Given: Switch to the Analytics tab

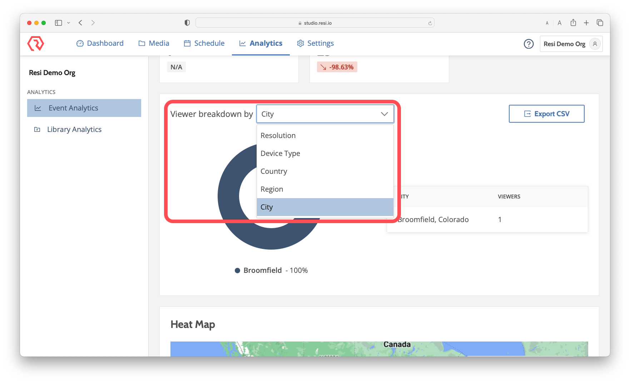Looking at the screenshot, I should tap(266, 43).
